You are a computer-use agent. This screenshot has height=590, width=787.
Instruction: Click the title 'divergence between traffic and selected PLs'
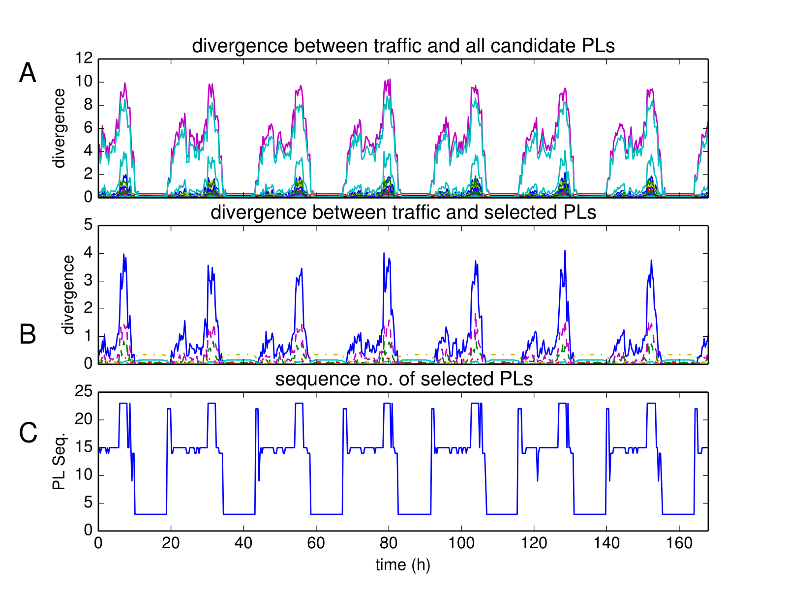(403, 212)
